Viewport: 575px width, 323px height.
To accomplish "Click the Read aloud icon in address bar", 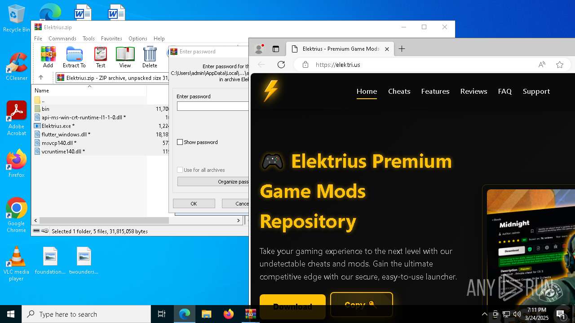I will [x=542, y=65].
